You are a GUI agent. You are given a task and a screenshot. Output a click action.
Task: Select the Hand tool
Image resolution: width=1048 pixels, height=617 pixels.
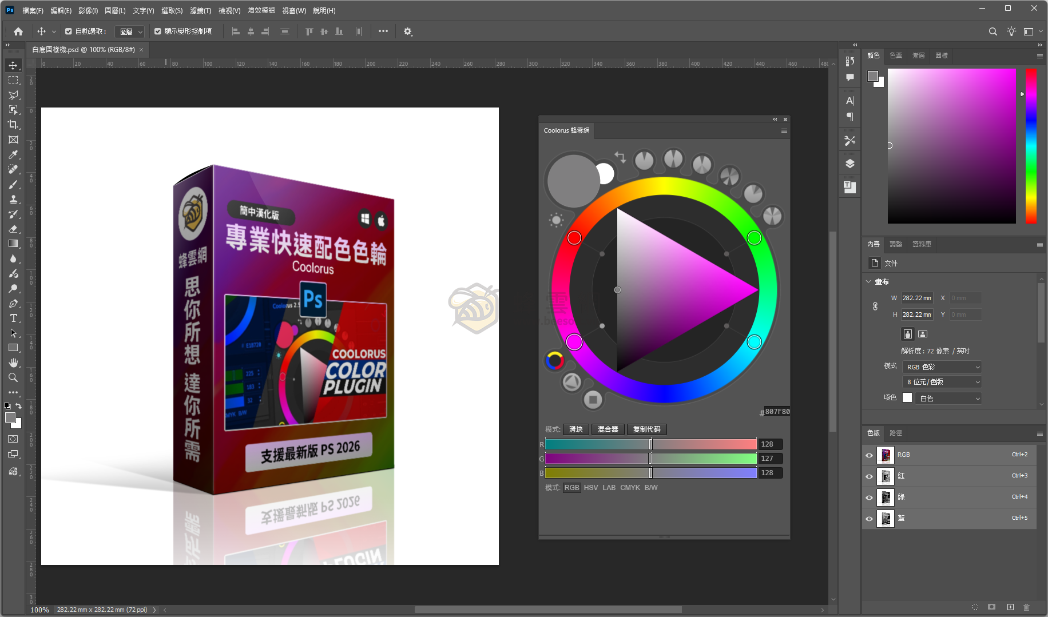tap(13, 363)
